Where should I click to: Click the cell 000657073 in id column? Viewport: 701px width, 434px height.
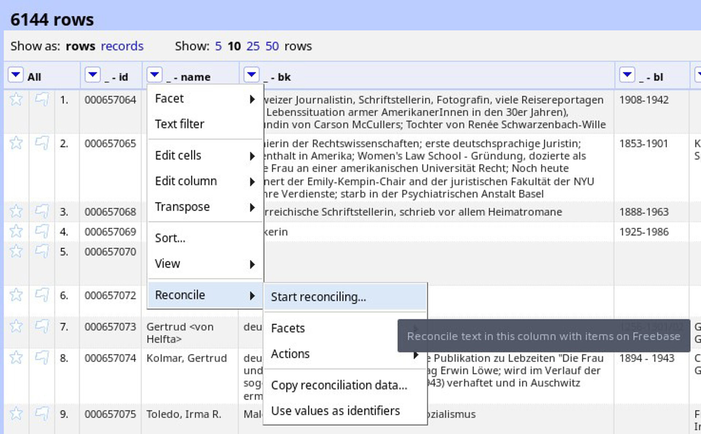coord(110,327)
